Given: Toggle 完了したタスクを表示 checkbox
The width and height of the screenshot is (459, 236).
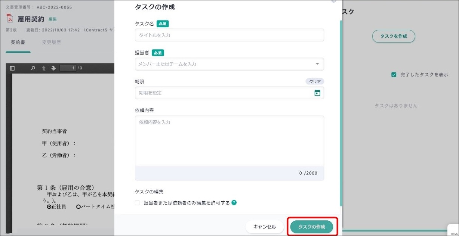Looking at the screenshot, I should 394,75.
